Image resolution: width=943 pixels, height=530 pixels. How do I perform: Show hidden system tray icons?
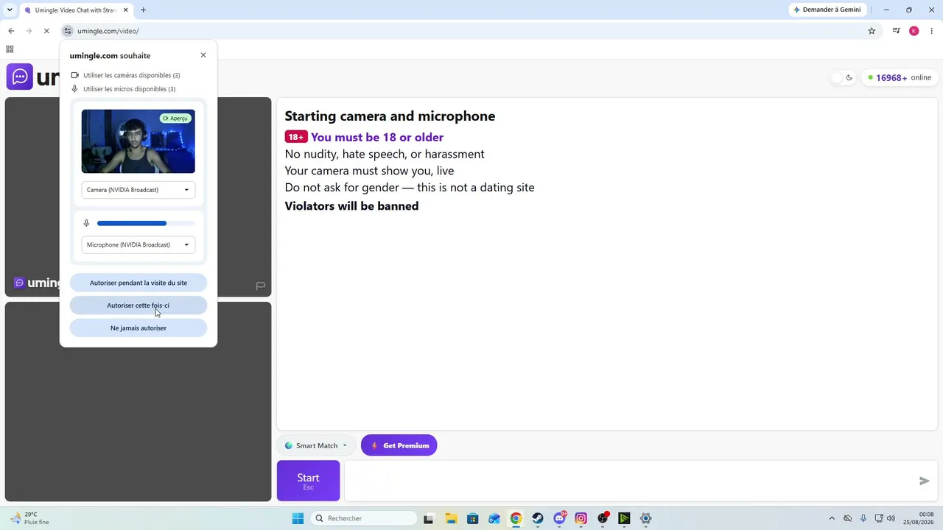click(832, 518)
